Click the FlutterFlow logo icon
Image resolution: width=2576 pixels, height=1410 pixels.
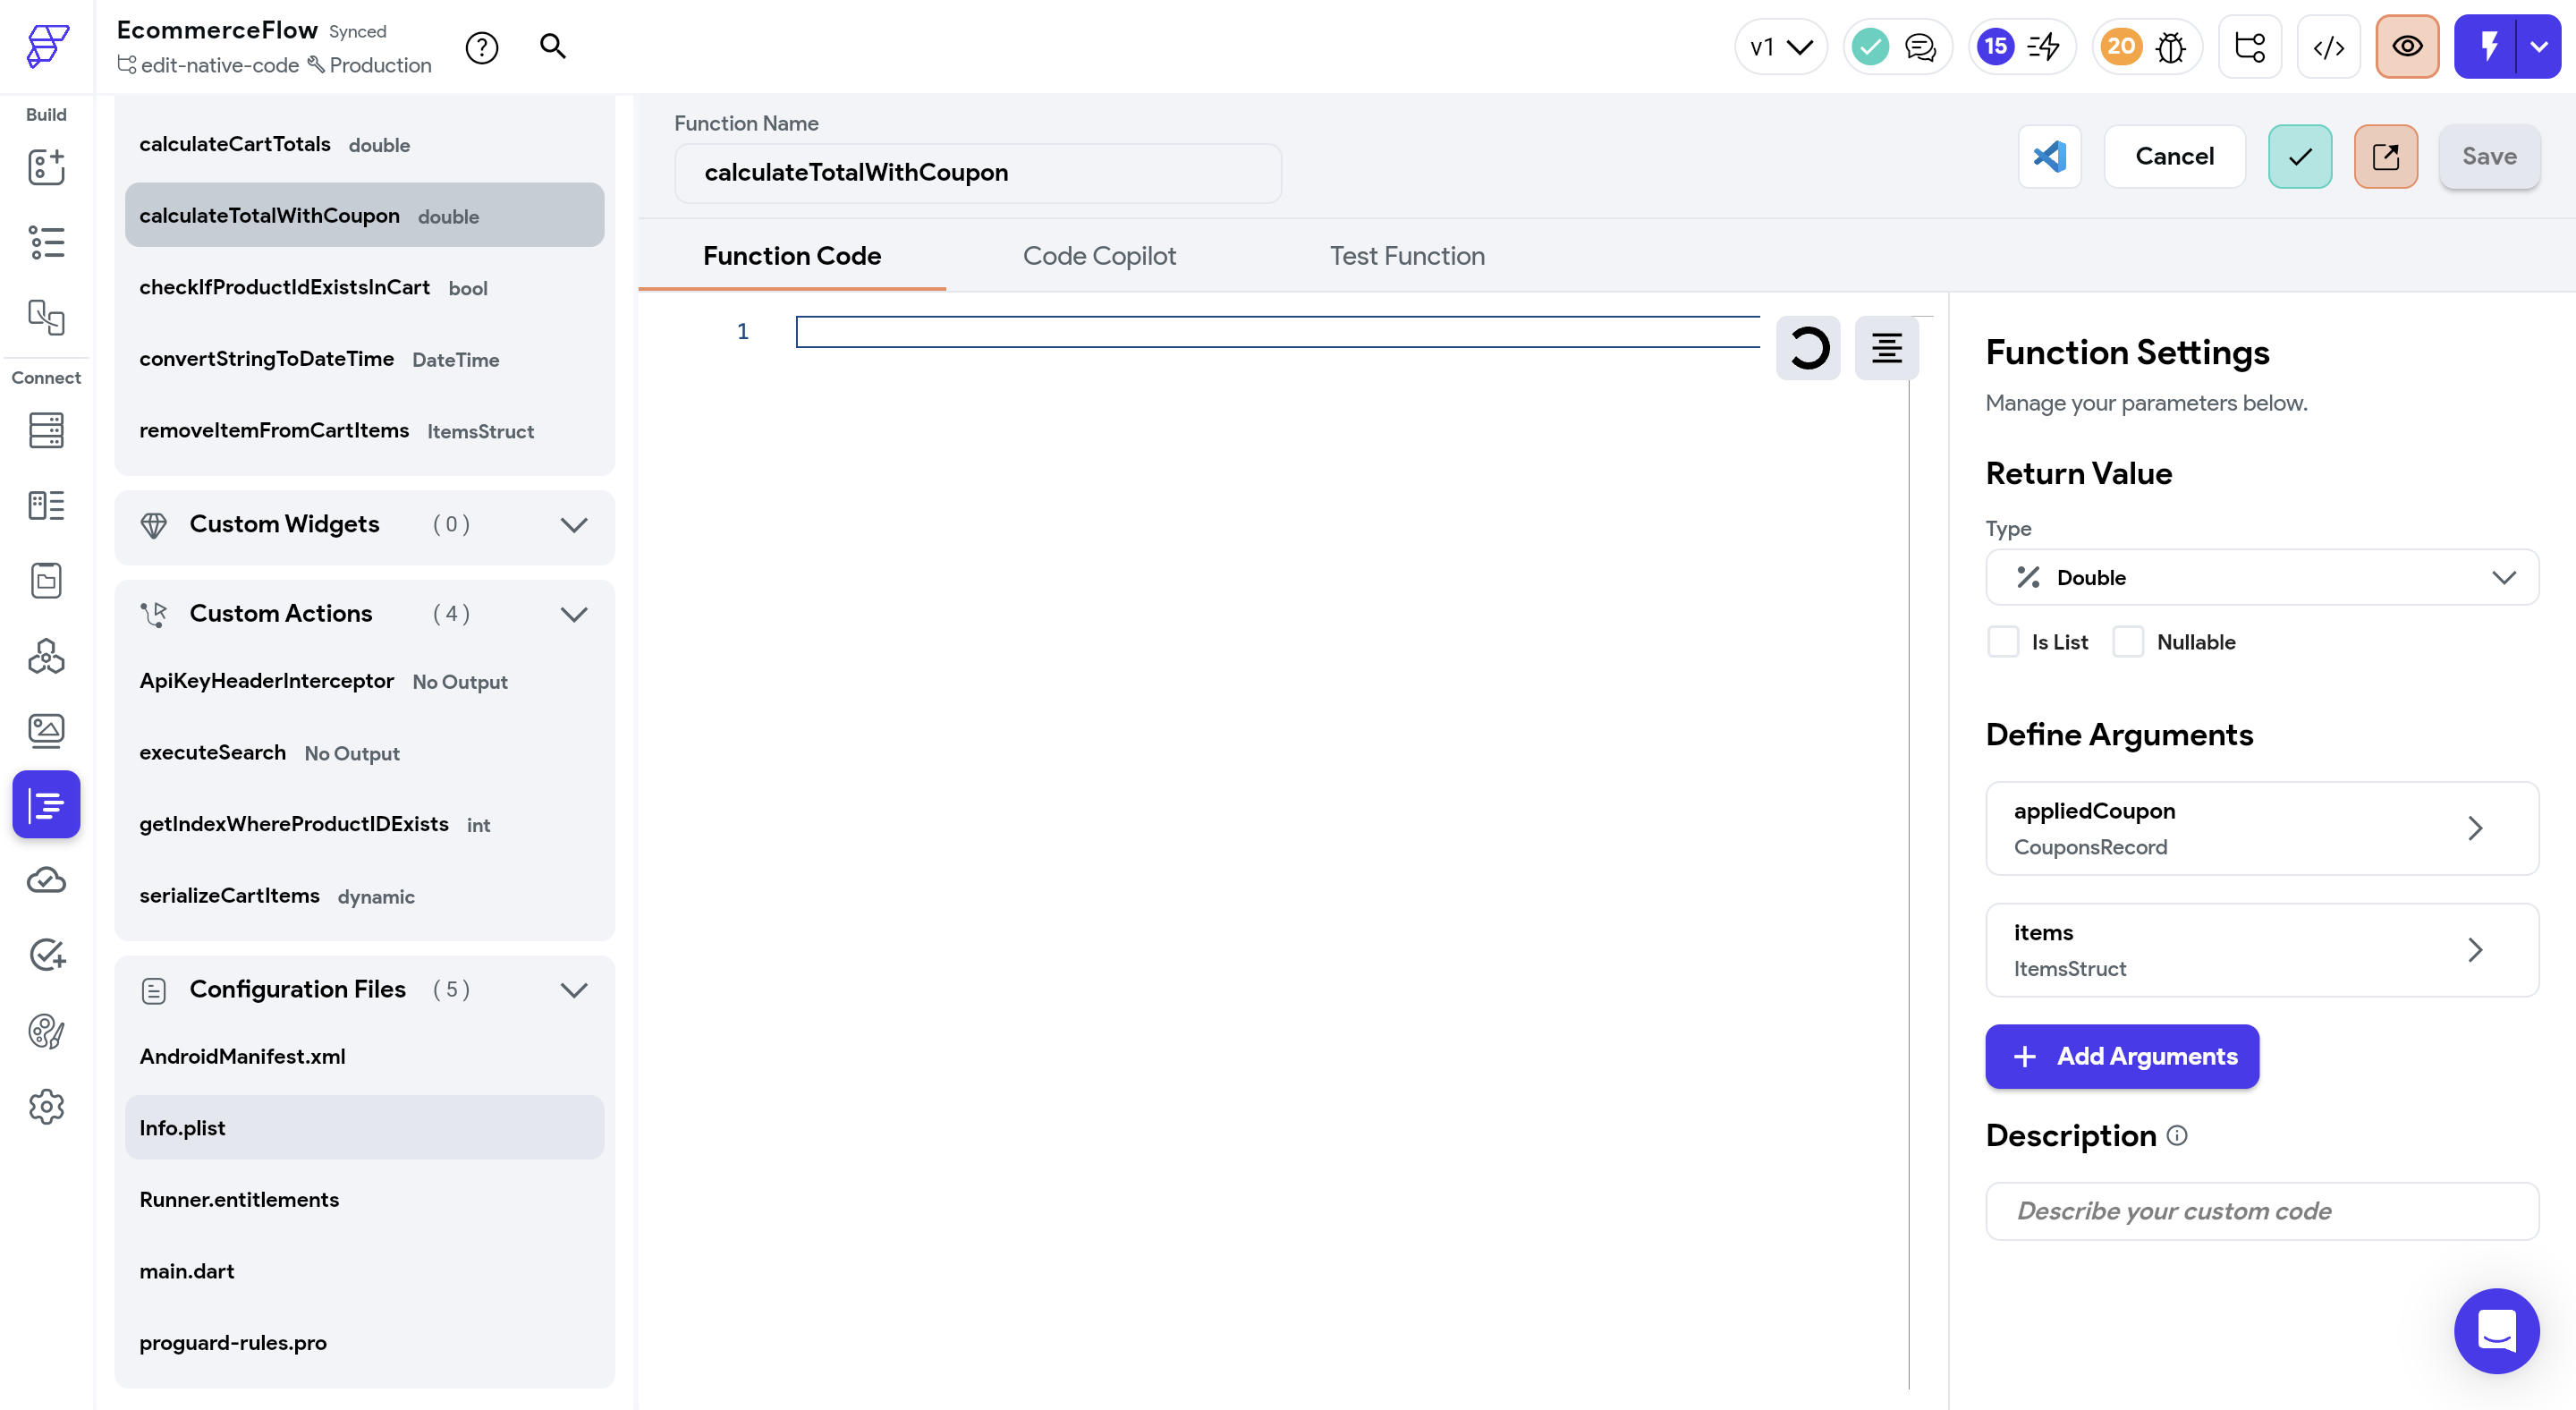(47, 46)
